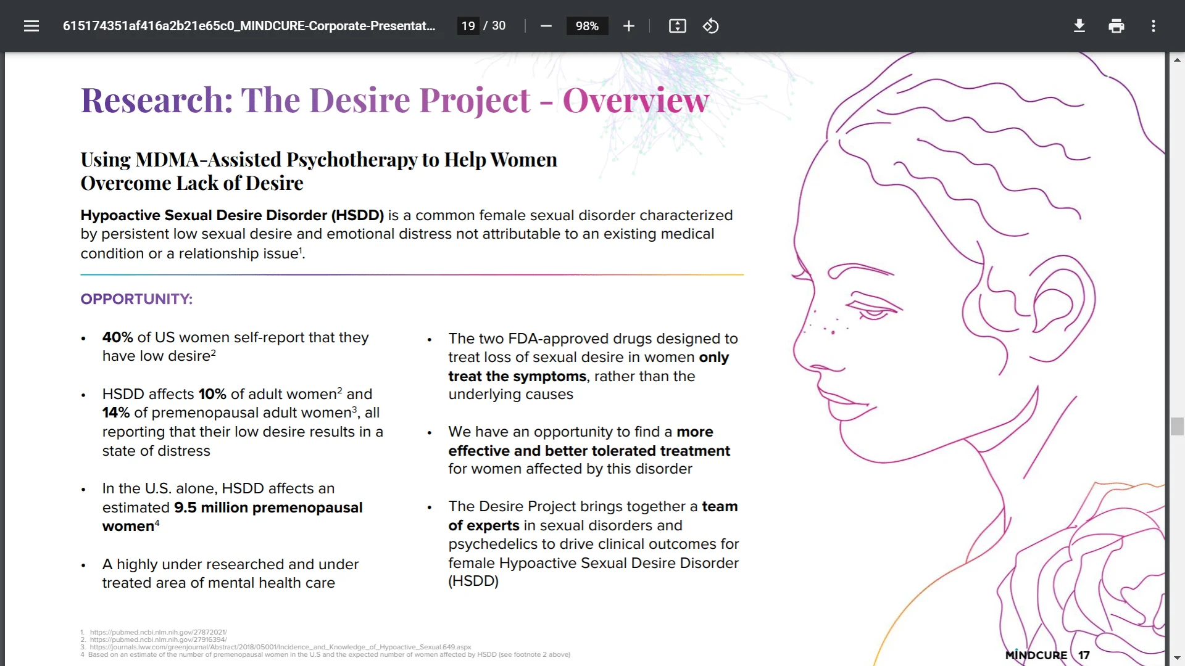Click the scrollbar down arrow
Screen dimensions: 1185x666
1177,658
